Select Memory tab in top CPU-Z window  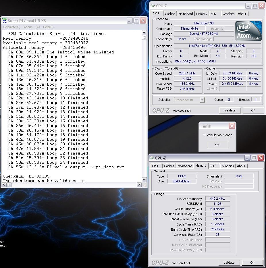click(202, 14)
